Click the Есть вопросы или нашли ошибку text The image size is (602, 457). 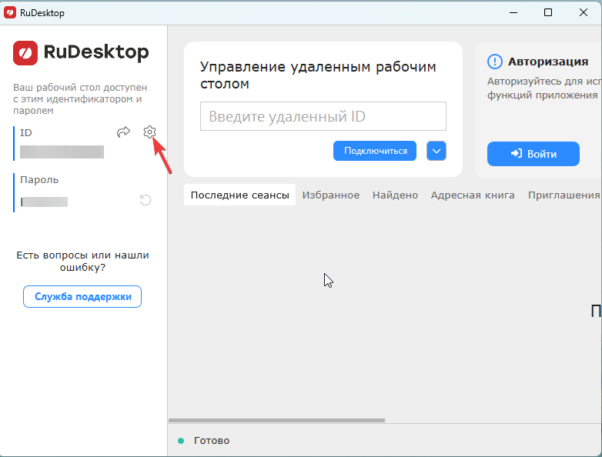82,262
